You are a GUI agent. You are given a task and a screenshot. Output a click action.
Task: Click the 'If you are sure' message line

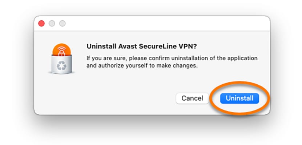172,58
